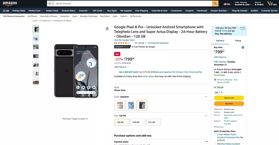Choose the blue Pixel color swatch

pyautogui.click(x=131, y=105)
